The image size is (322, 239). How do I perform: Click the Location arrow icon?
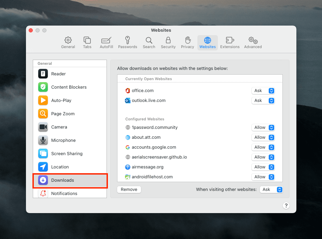click(x=43, y=167)
